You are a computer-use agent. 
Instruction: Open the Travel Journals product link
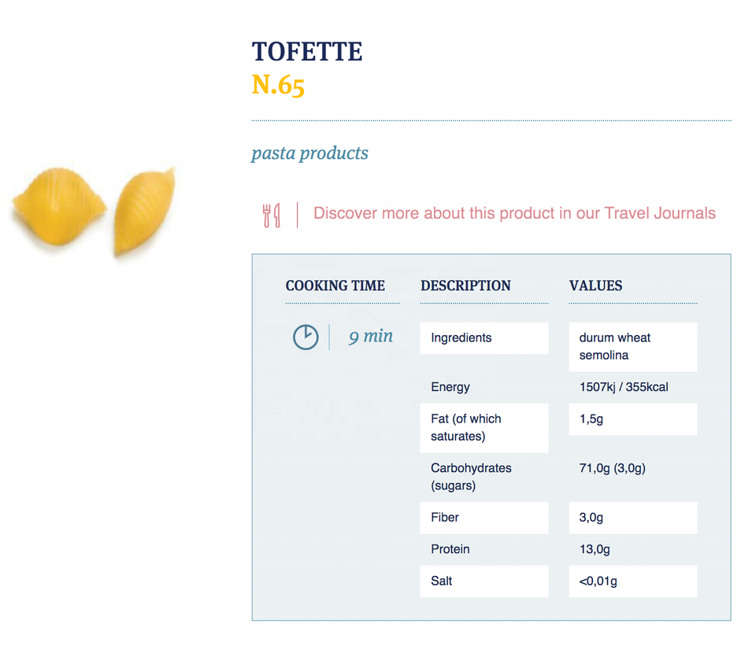click(x=514, y=213)
